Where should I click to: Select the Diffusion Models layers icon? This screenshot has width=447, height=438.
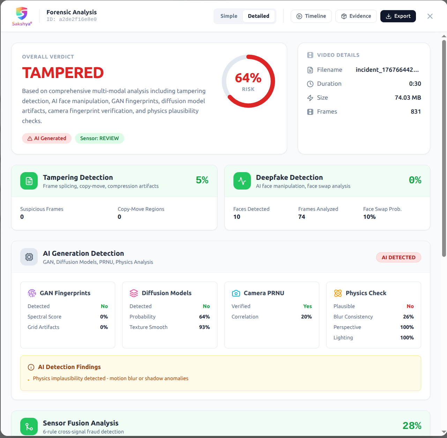click(134, 293)
